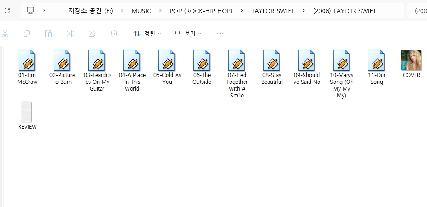Click the This PC monitor icon
This screenshot has width=427, height=207.
(x=30, y=10)
